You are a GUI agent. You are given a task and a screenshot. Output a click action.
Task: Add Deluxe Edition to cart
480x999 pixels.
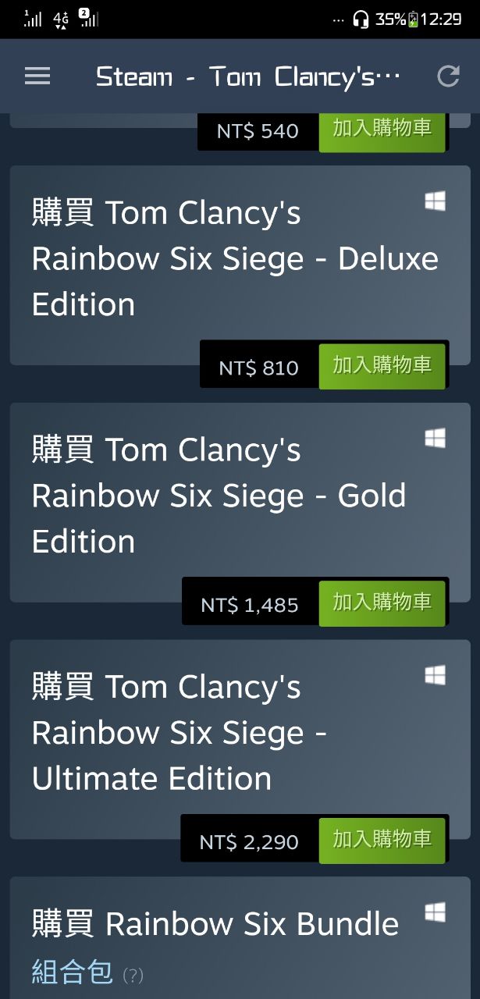click(382, 366)
